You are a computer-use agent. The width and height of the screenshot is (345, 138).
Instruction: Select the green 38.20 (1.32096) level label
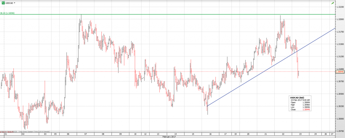point(7,13)
